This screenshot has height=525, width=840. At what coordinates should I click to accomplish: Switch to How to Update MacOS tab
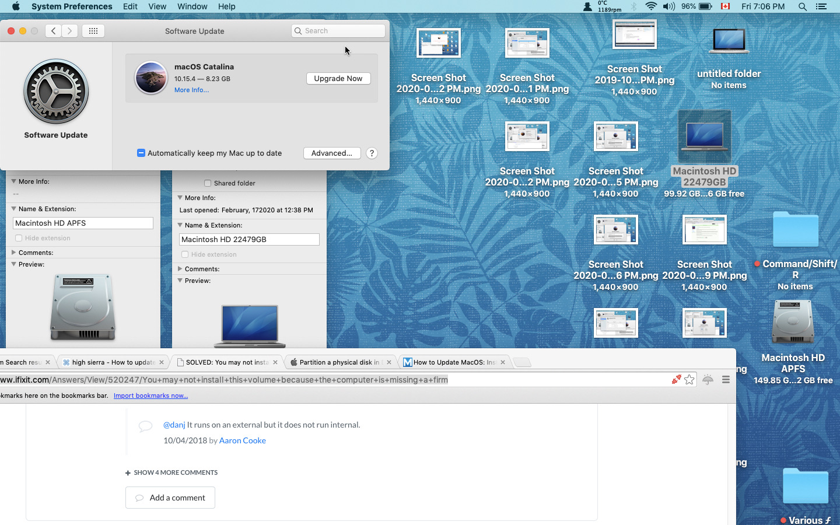coord(454,362)
